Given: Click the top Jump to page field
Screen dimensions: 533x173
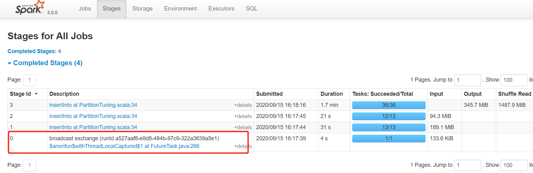Looking at the screenshot, I should 467,80.
